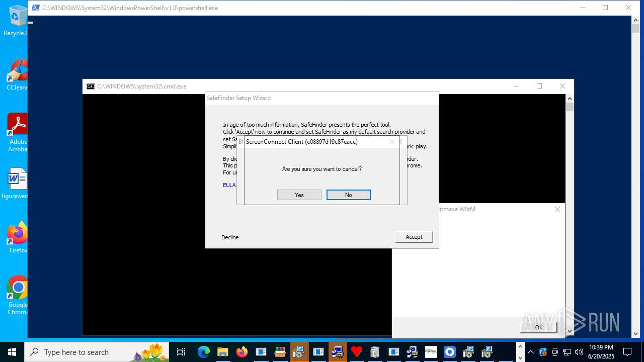
Task: Maximize the cmd.exe window
Action: [539, 86]
